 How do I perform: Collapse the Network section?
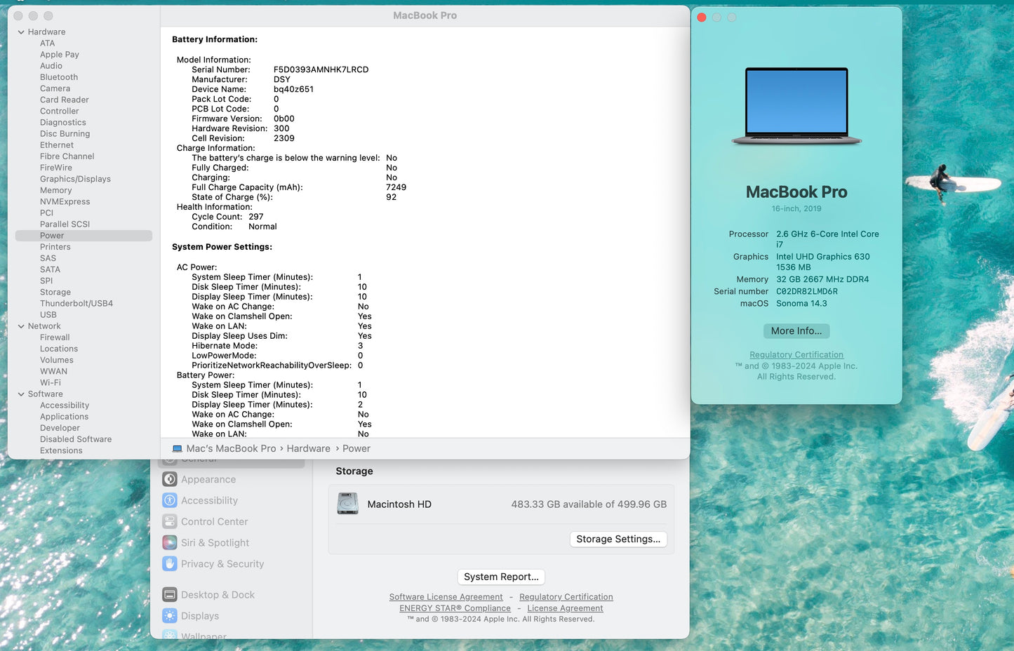20,325
